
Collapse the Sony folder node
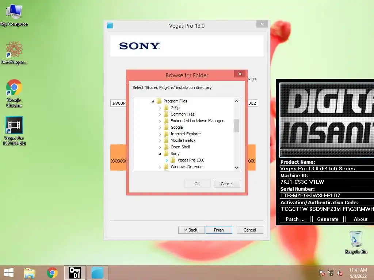[160, 154]
